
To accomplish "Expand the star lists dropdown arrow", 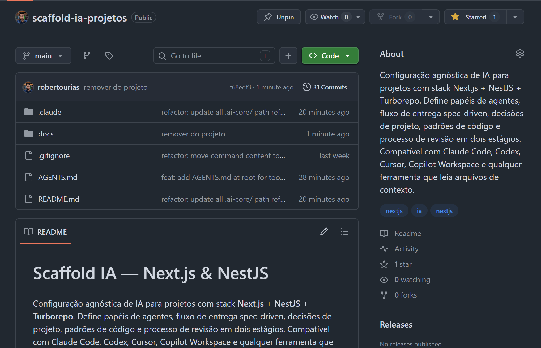I will point(515,17).
